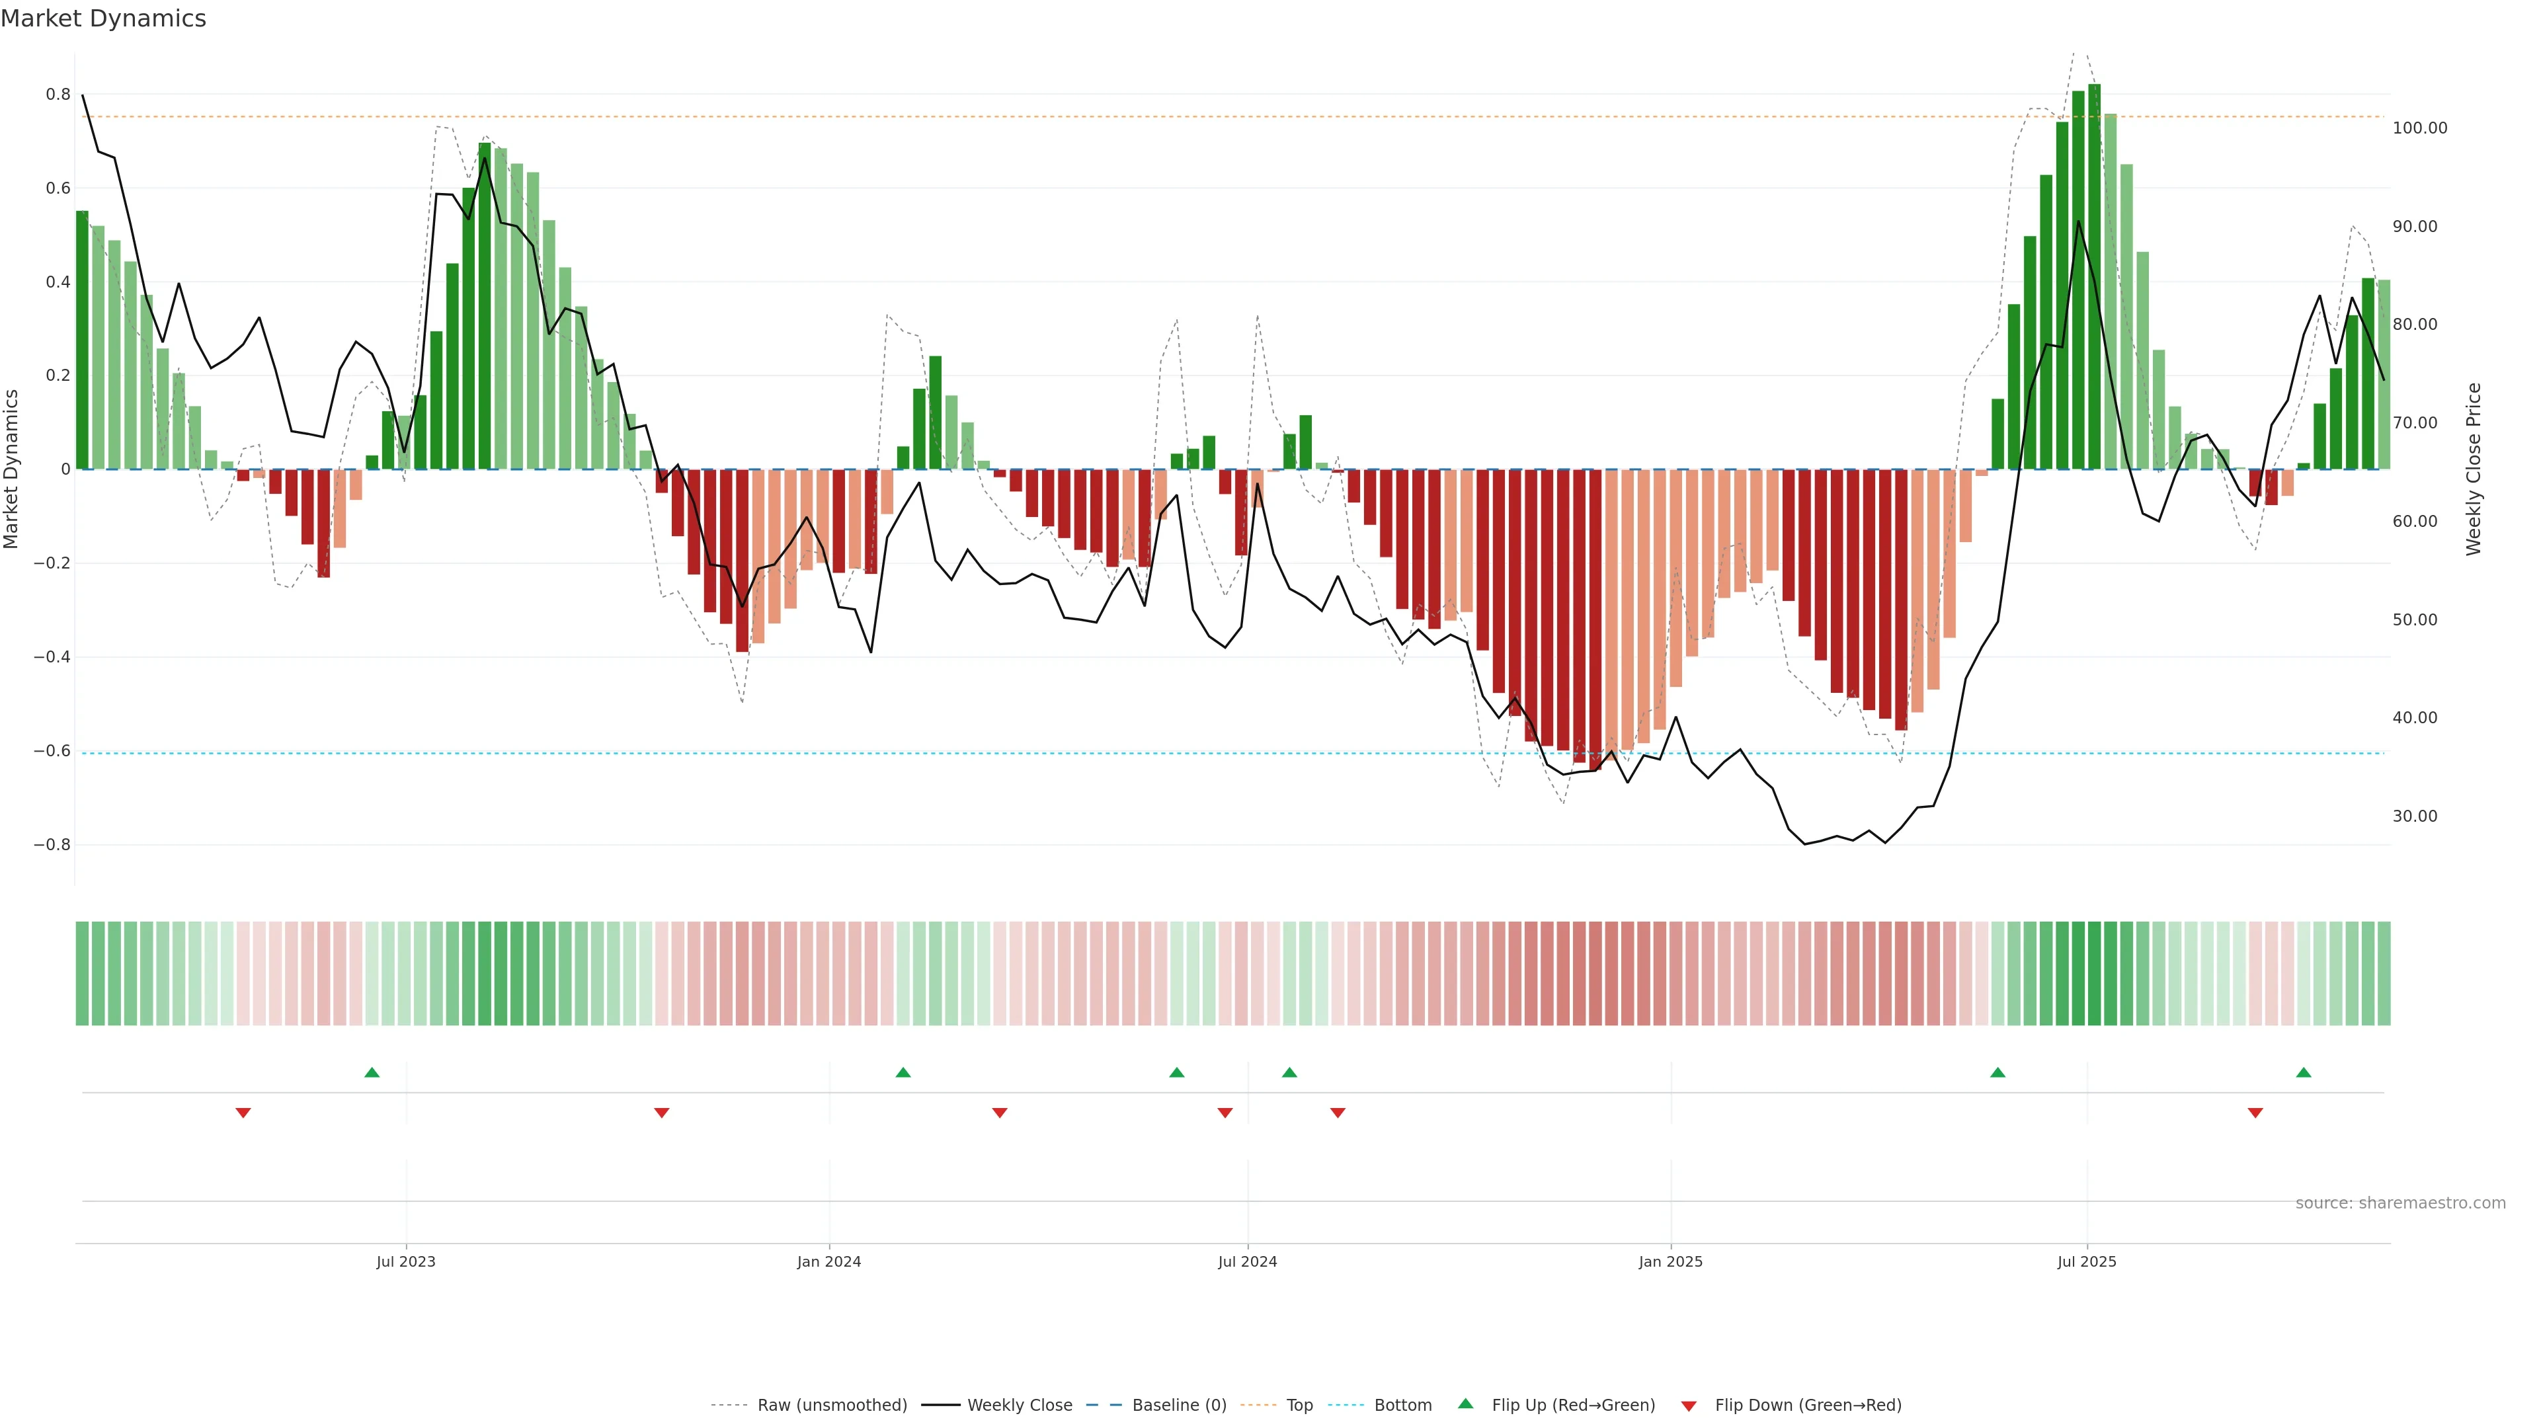
Task: Click the rightmost red Flip Down triangle marker
Action: (2255, 1113)
